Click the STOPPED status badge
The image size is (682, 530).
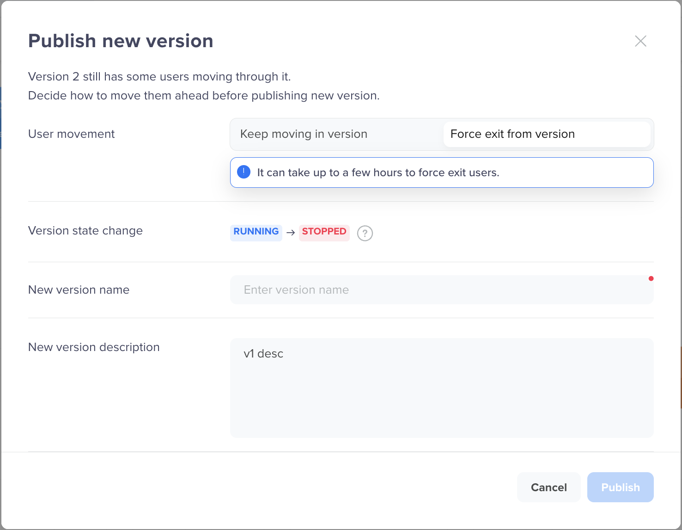coord(324,232)
